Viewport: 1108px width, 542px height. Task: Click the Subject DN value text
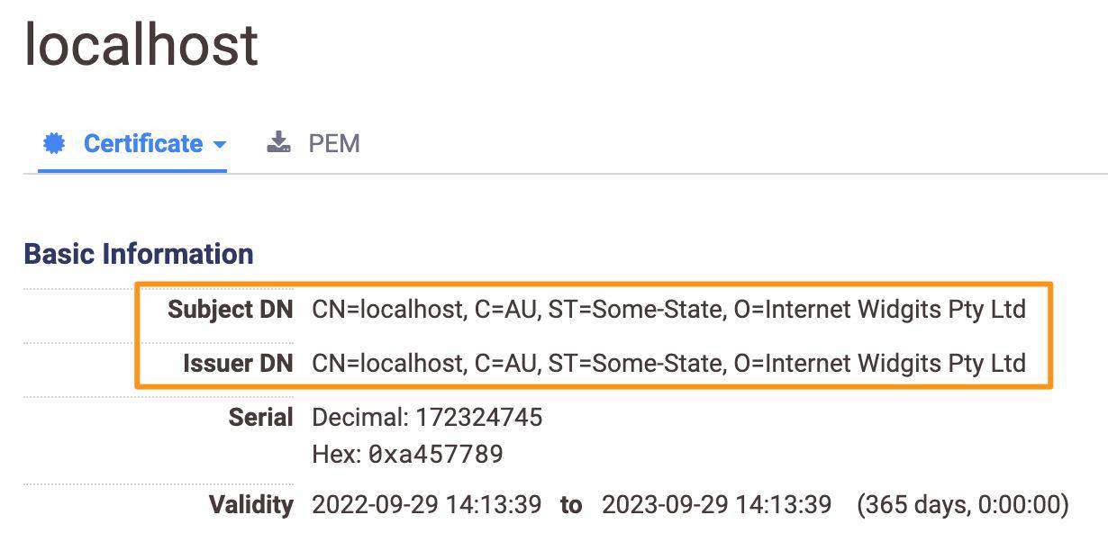[x=668, y=310]
